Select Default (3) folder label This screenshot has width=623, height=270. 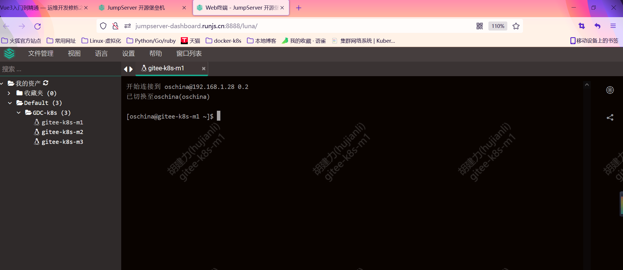pyautogui.click(x=43, y=103)
